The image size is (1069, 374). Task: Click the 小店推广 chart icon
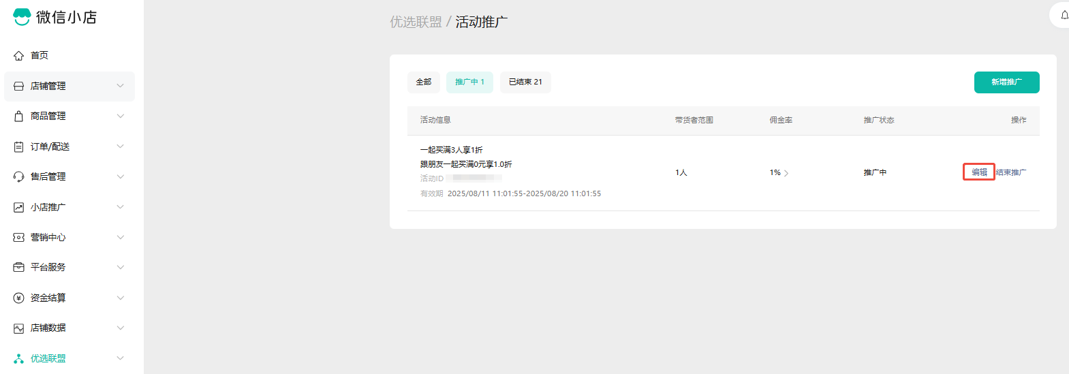(x=19, y=207)
